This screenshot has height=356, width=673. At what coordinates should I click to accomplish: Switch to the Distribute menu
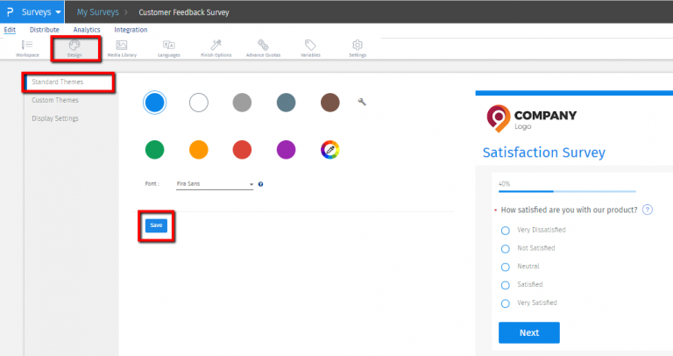pos(45,30)
